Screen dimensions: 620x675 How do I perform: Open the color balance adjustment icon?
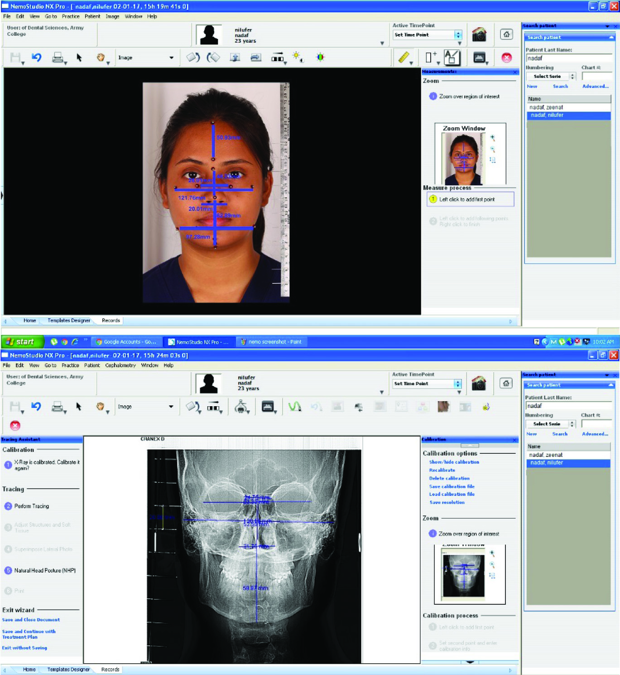pos(320,57)
